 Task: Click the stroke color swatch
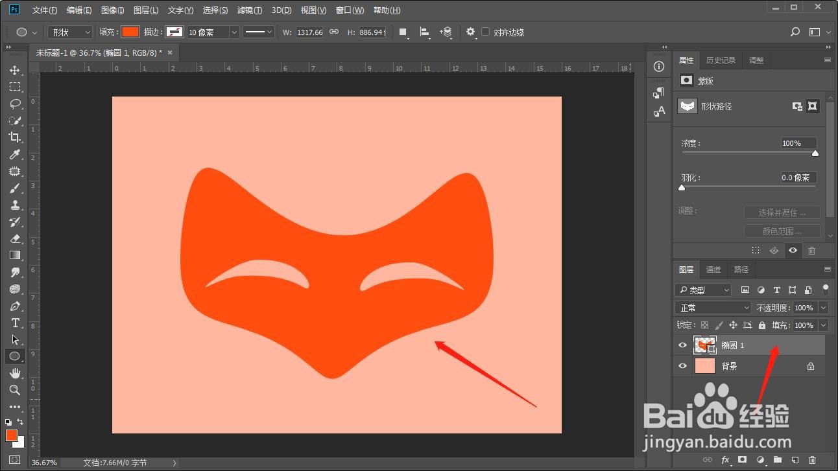tap(174, 32)
